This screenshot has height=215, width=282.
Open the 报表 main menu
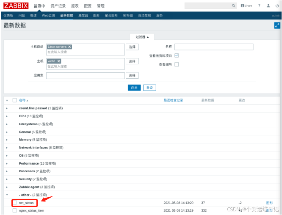click(x=75, y=6)
